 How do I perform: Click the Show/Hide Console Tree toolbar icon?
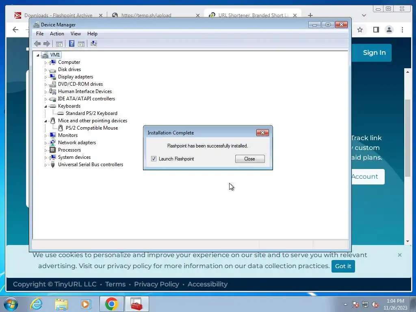[x=59, y=44]
